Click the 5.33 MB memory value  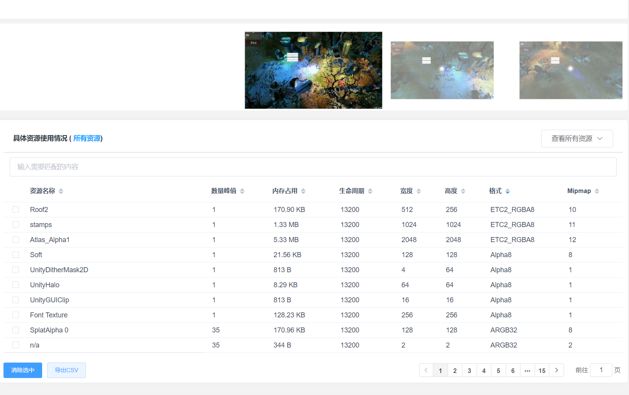286,240
